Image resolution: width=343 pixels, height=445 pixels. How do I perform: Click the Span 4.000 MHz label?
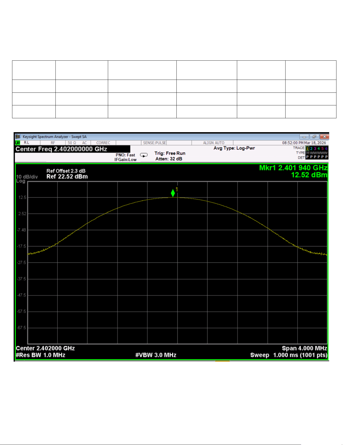[304, 348]
